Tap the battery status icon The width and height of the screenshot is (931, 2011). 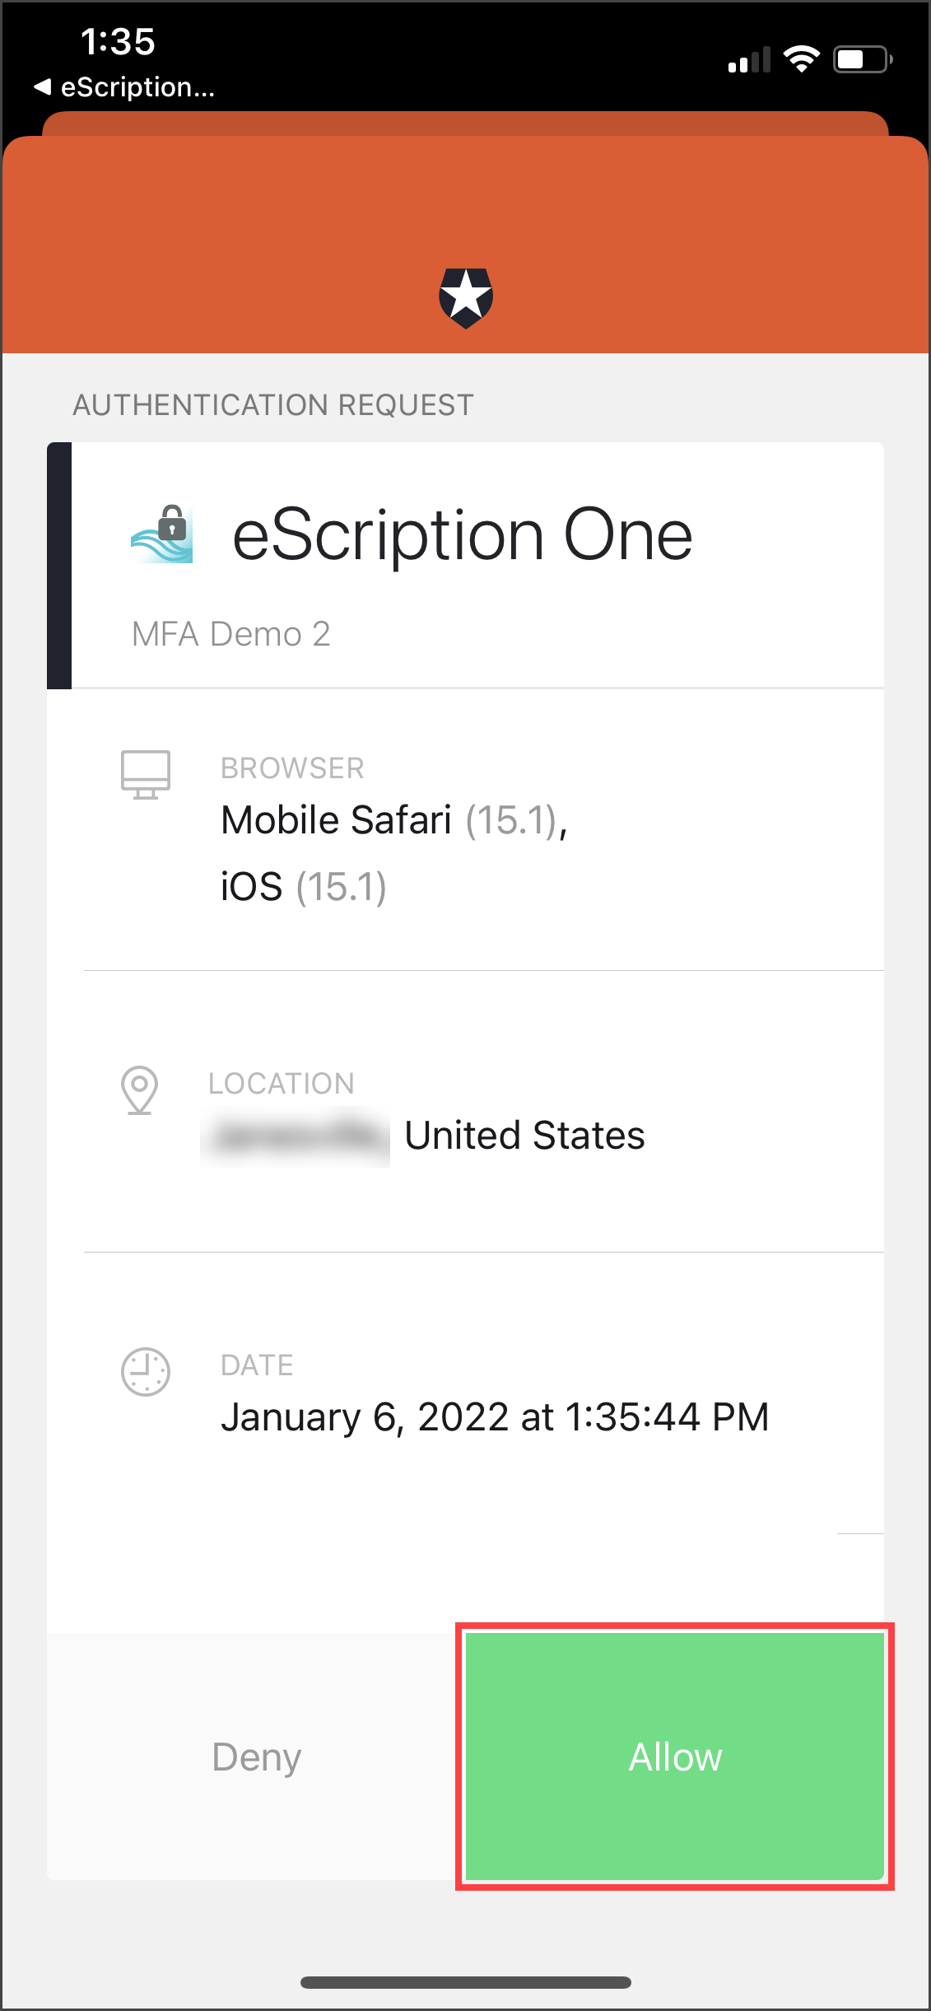tap(862, 59)
